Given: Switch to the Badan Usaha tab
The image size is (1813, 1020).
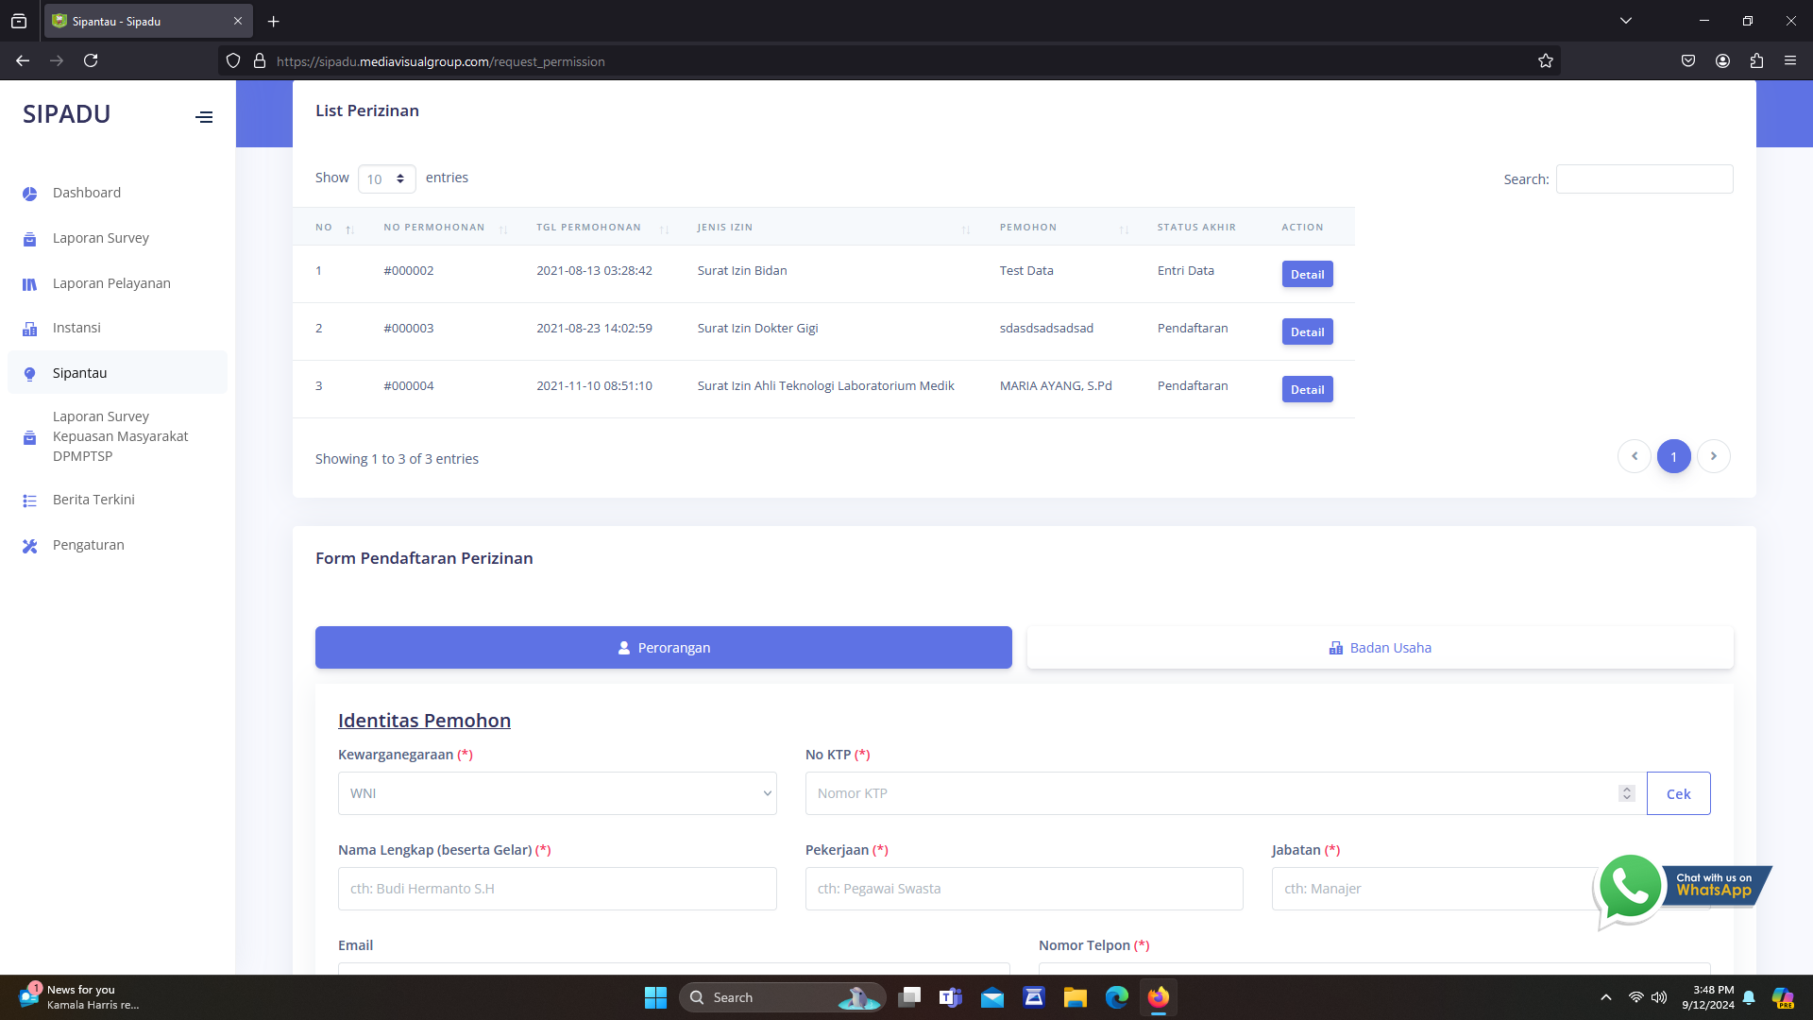Looking at the screenshot, I should point(1380,648).
